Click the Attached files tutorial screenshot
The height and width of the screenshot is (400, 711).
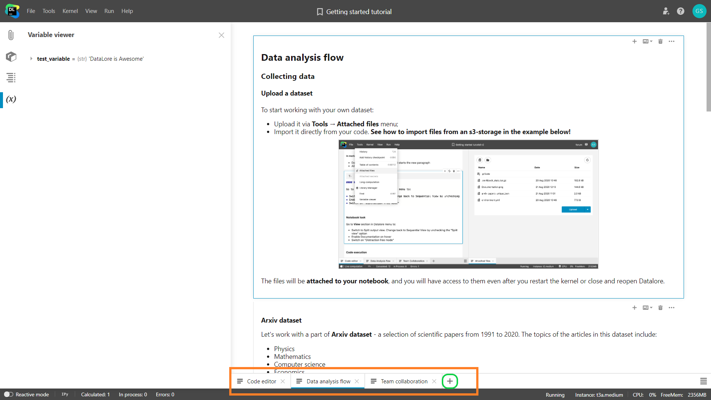(x=468, y=204)
